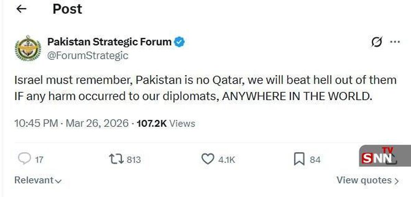Click the 107.2K Views count
This screenshot has height=197, width=411.
point(166,123)
